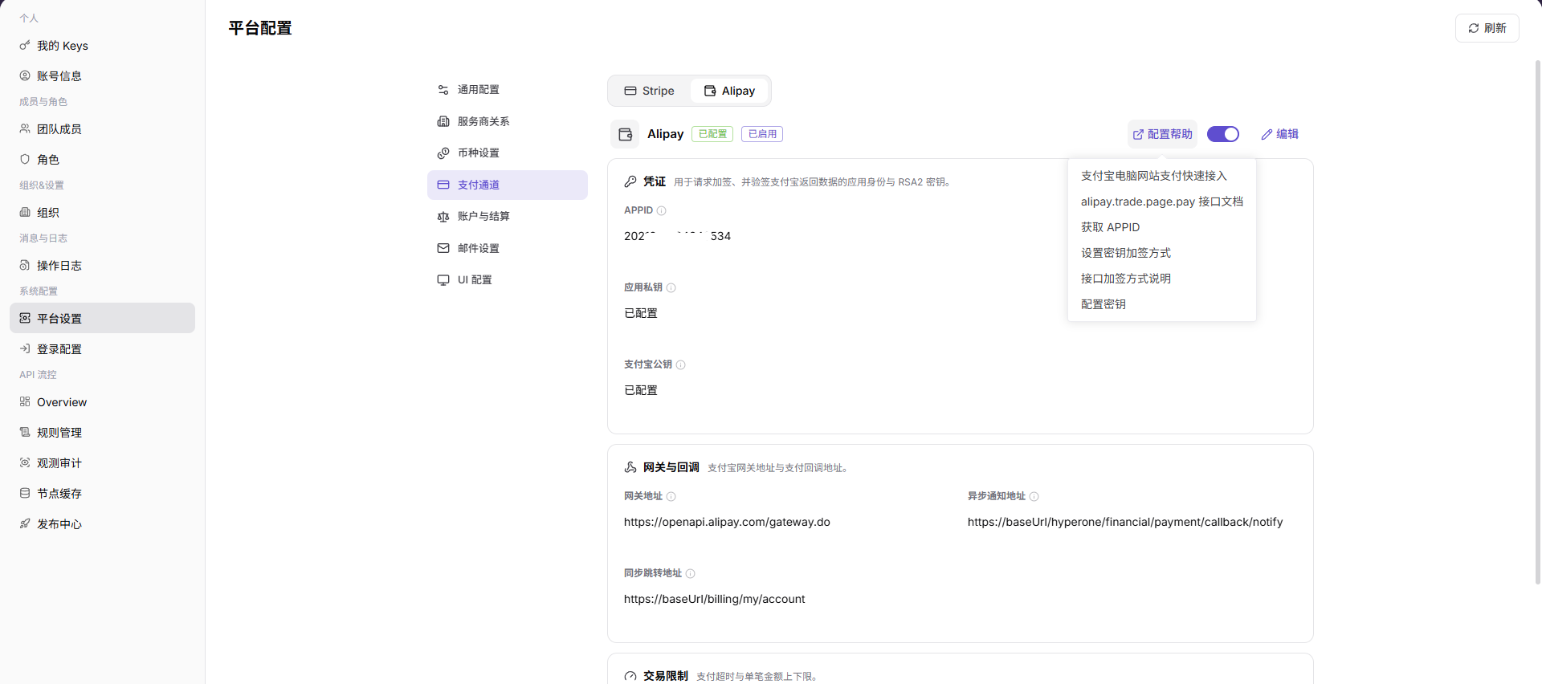Click the info icon next to 同步跳转地址
This screenshot has height=684, width=1542.
[691, 574]
